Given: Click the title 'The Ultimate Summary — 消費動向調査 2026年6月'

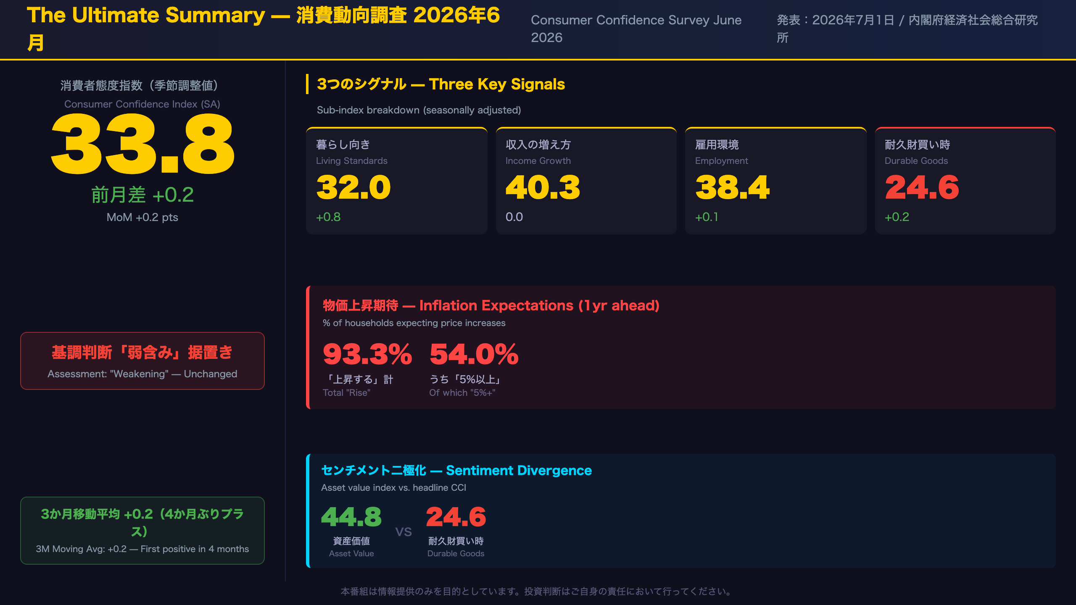Looking at the screenshot, I should pos(264,29).
